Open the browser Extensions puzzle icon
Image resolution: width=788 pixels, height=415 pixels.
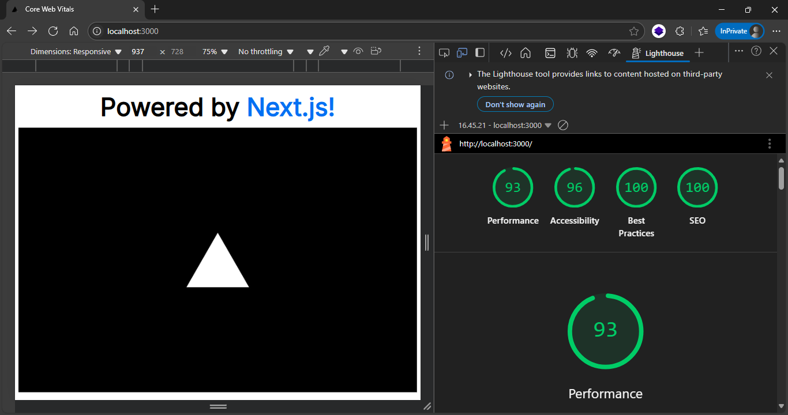(x=680, y=31)
